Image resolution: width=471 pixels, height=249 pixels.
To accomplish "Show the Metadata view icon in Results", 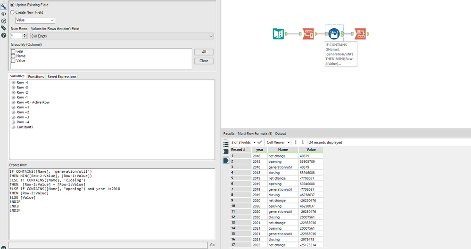I will click(226, 152).
